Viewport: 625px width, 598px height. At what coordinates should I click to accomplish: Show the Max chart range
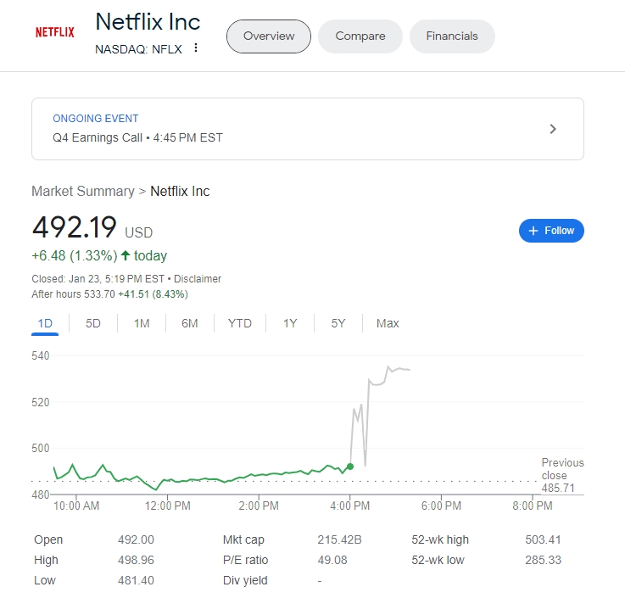pyautogui.click(x=388, y=323)
